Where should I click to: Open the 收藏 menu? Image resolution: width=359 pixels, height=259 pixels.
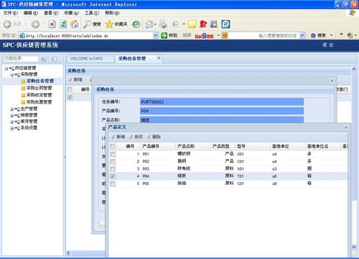click(x=71, y=13)
